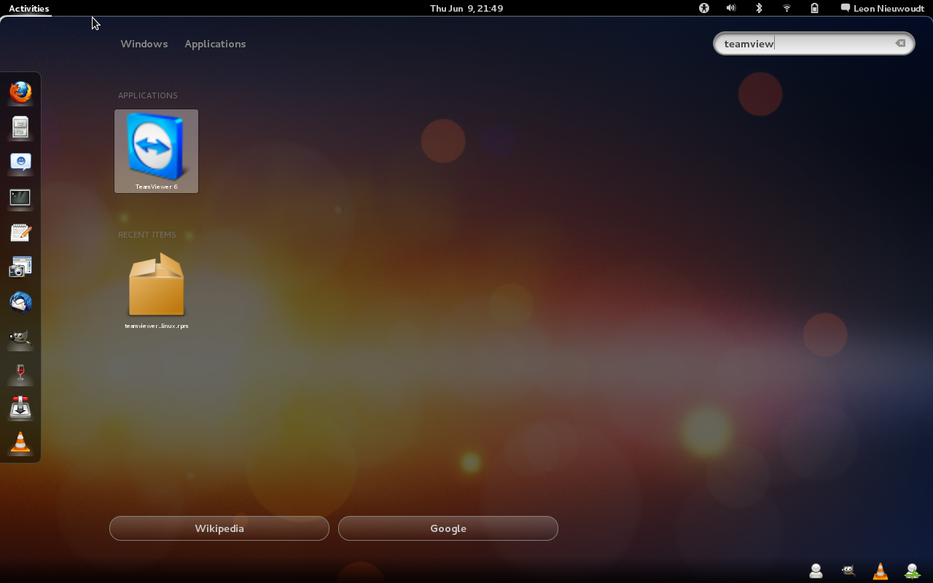Click the grey user tray icon at bottom
The width and height of the screenshot is (933, 583).
[x=816, y=571]
